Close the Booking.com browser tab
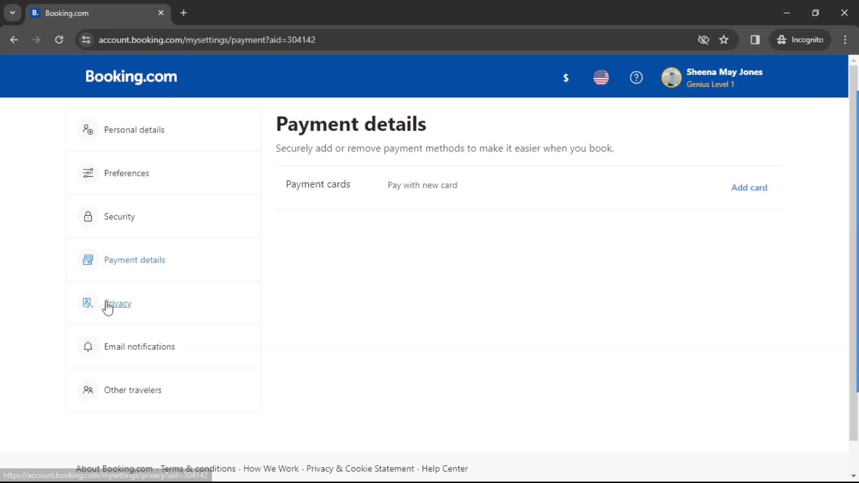The width and height of the screenshot is (859, 483). tap(161, 13)
